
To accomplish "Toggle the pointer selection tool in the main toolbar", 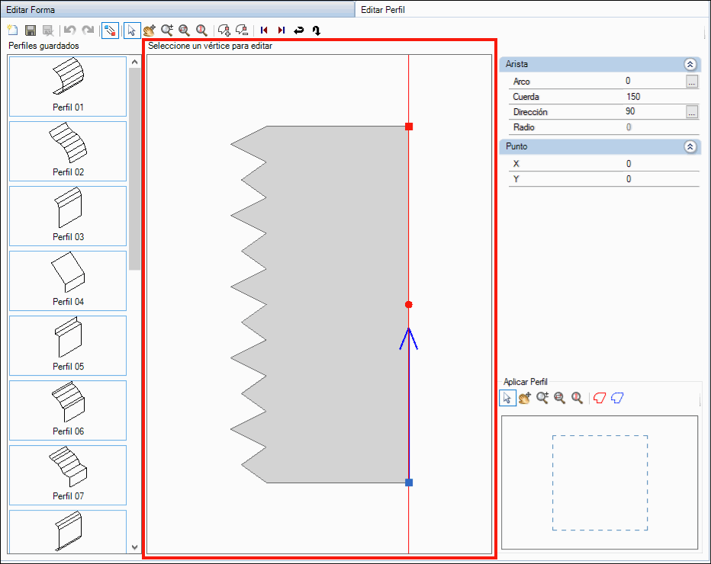I will (x=132, y=30).
